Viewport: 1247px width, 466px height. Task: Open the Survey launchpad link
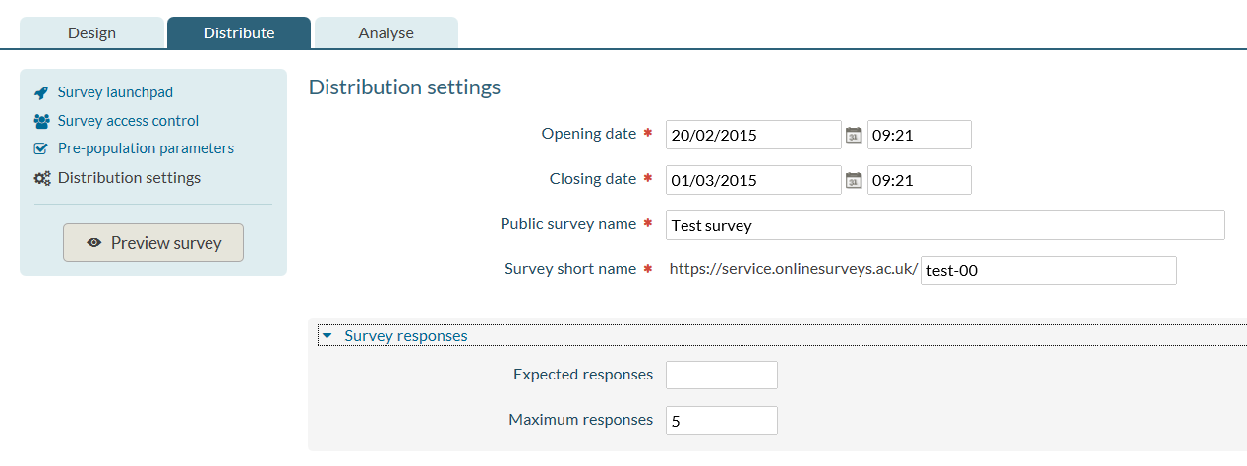coord(115,92)
